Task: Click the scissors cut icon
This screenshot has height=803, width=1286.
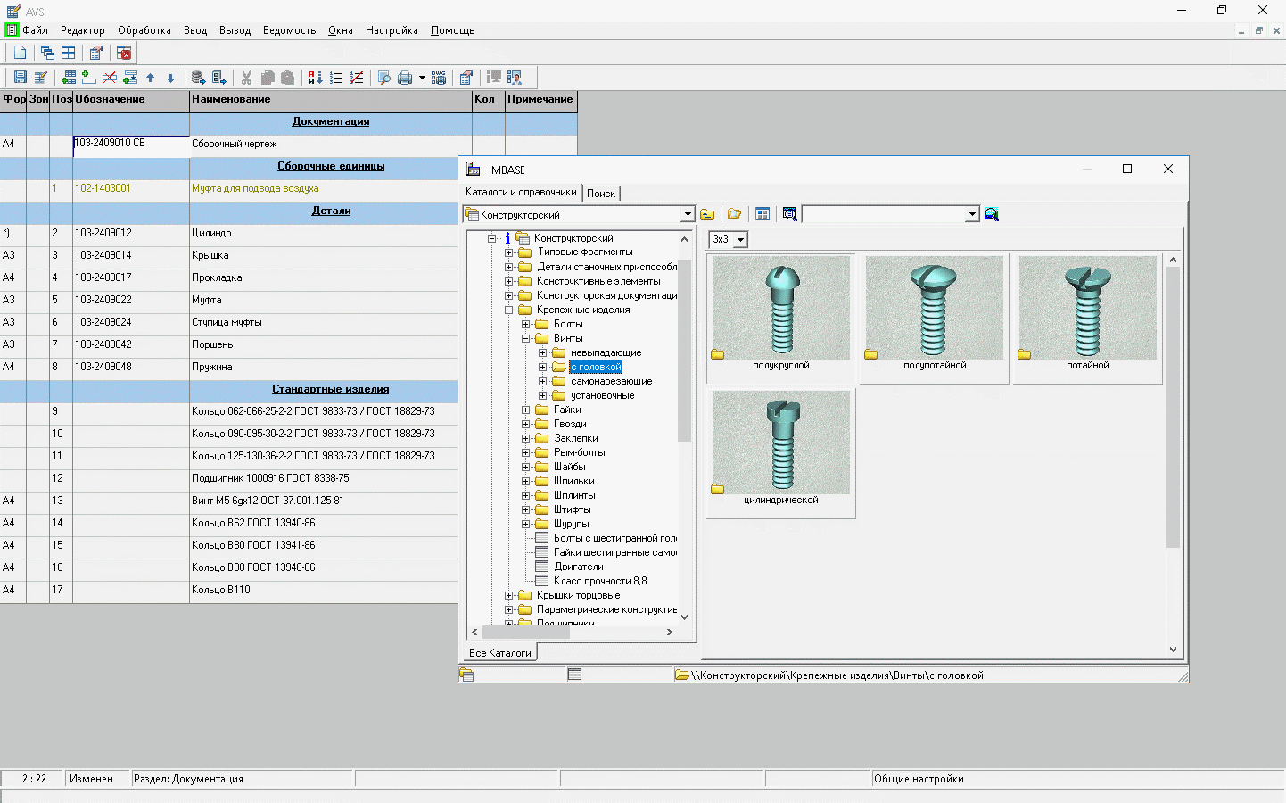Action: tap(246, 78)
